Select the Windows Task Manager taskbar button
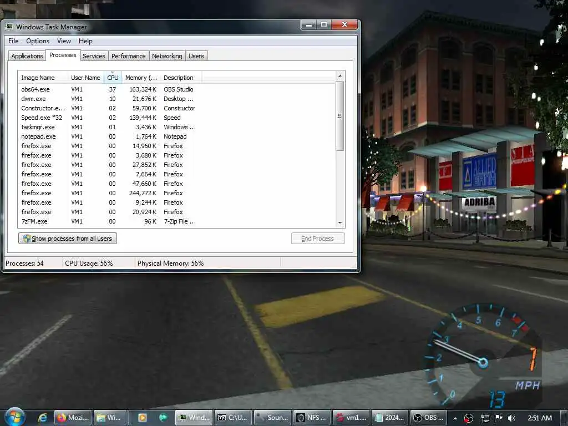Screen dimensions: 568x426 coord(194,418)
